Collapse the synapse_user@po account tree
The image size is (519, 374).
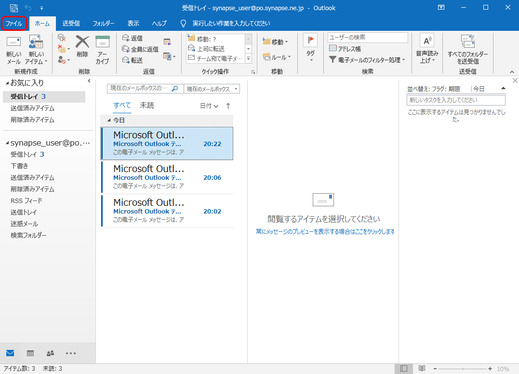7,143
